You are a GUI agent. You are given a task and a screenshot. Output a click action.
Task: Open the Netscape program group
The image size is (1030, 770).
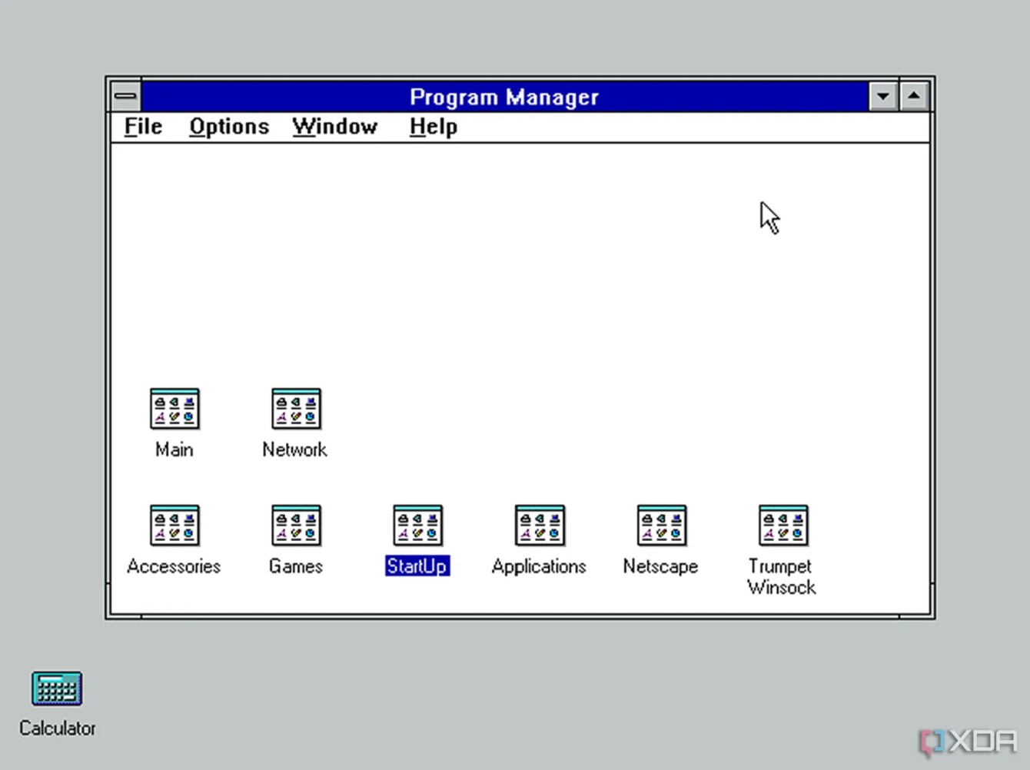pos(661,525)
